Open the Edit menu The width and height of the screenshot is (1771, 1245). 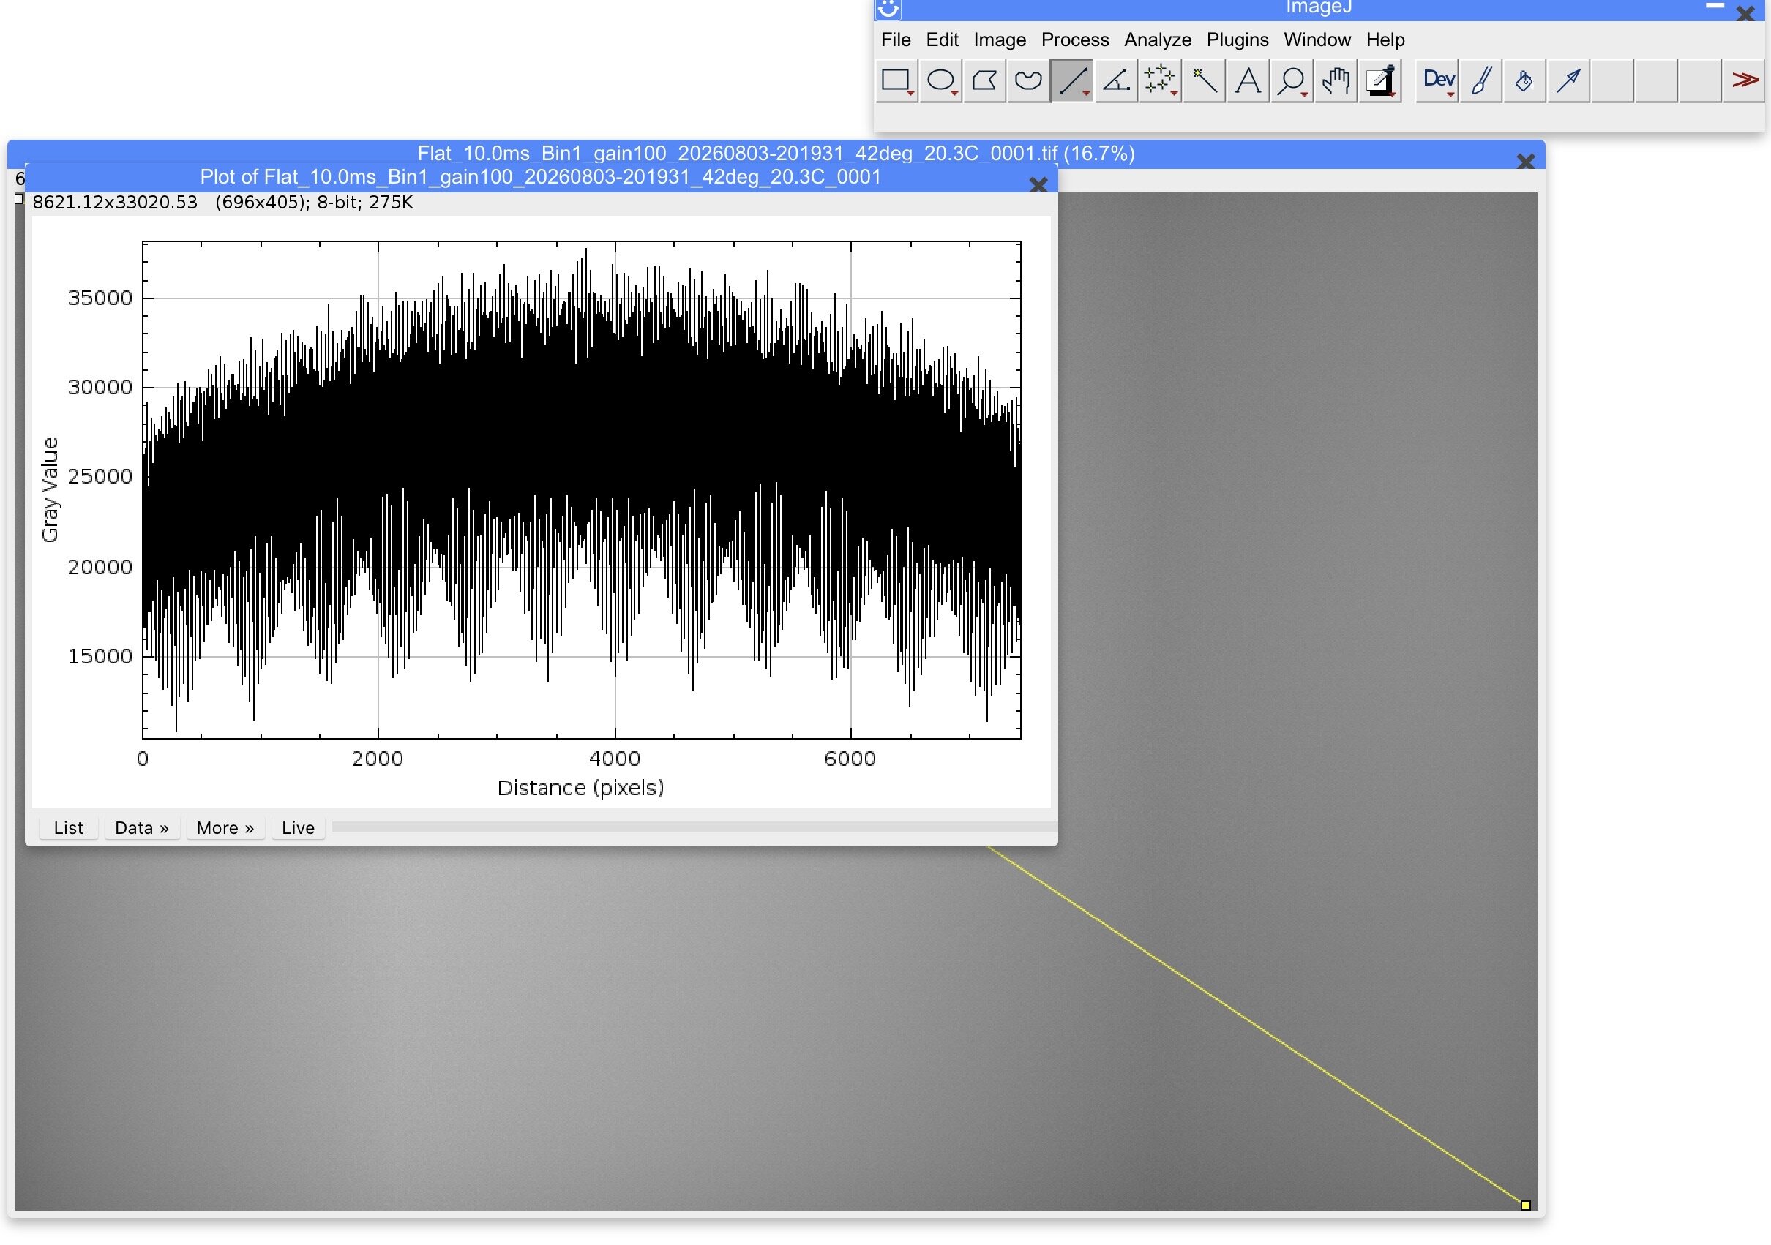[942, 40]
